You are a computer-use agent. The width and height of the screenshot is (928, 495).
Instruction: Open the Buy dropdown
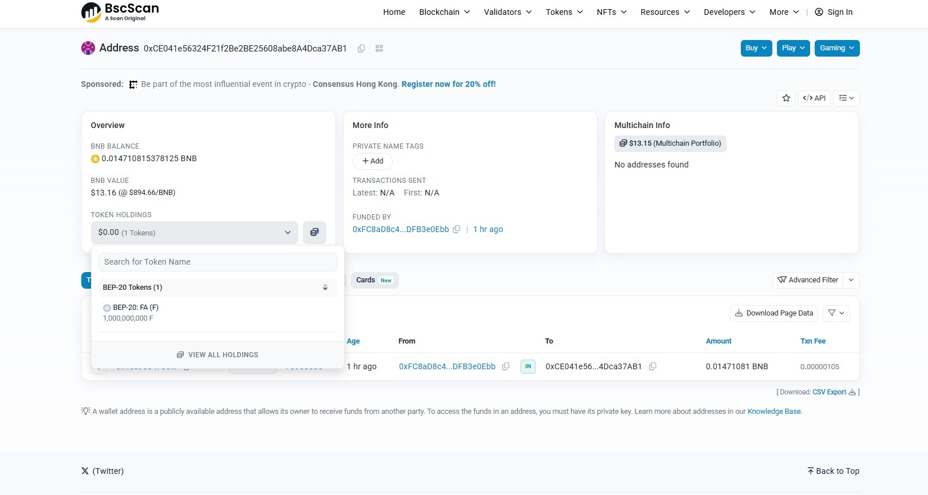(x=756, y=48)
